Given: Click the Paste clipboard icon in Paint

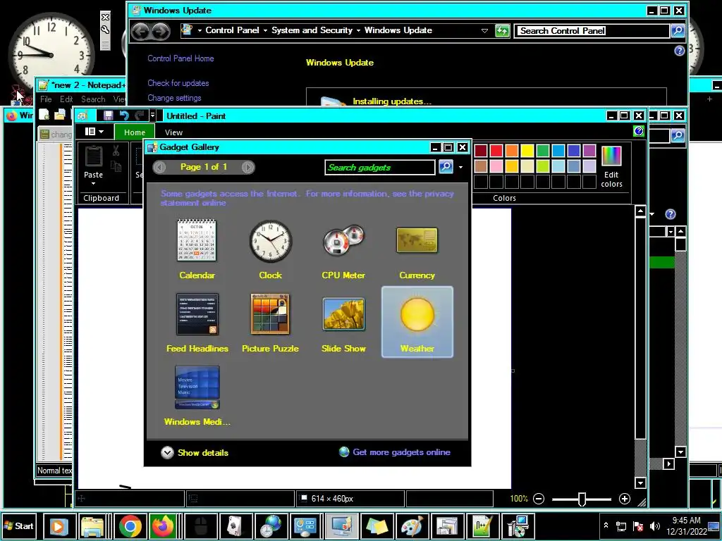Looking at the screenshot, I should [94, 156].
